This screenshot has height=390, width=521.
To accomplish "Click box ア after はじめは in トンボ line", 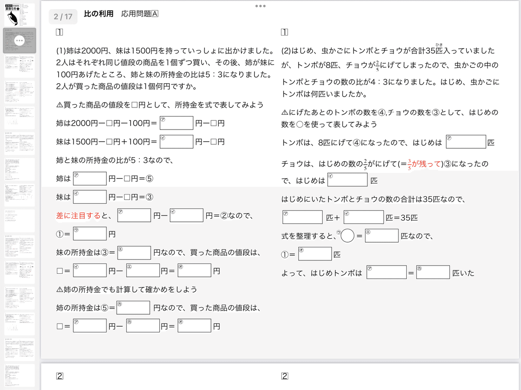I will pos(465,142).
